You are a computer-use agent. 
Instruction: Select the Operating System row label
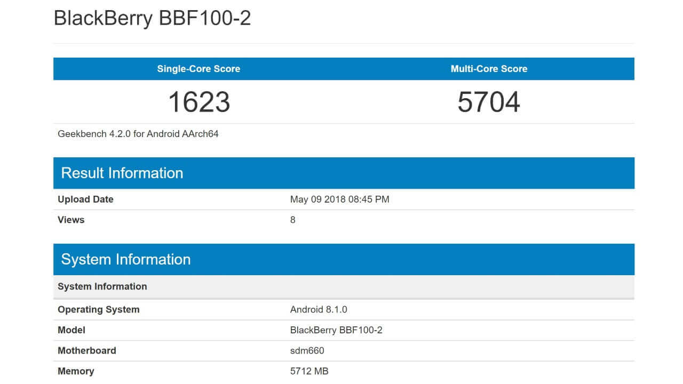tap(98, 309)
